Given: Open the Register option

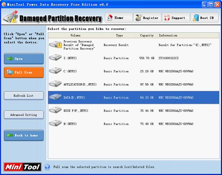Looking at the screenshot, I should pos(147,18).
